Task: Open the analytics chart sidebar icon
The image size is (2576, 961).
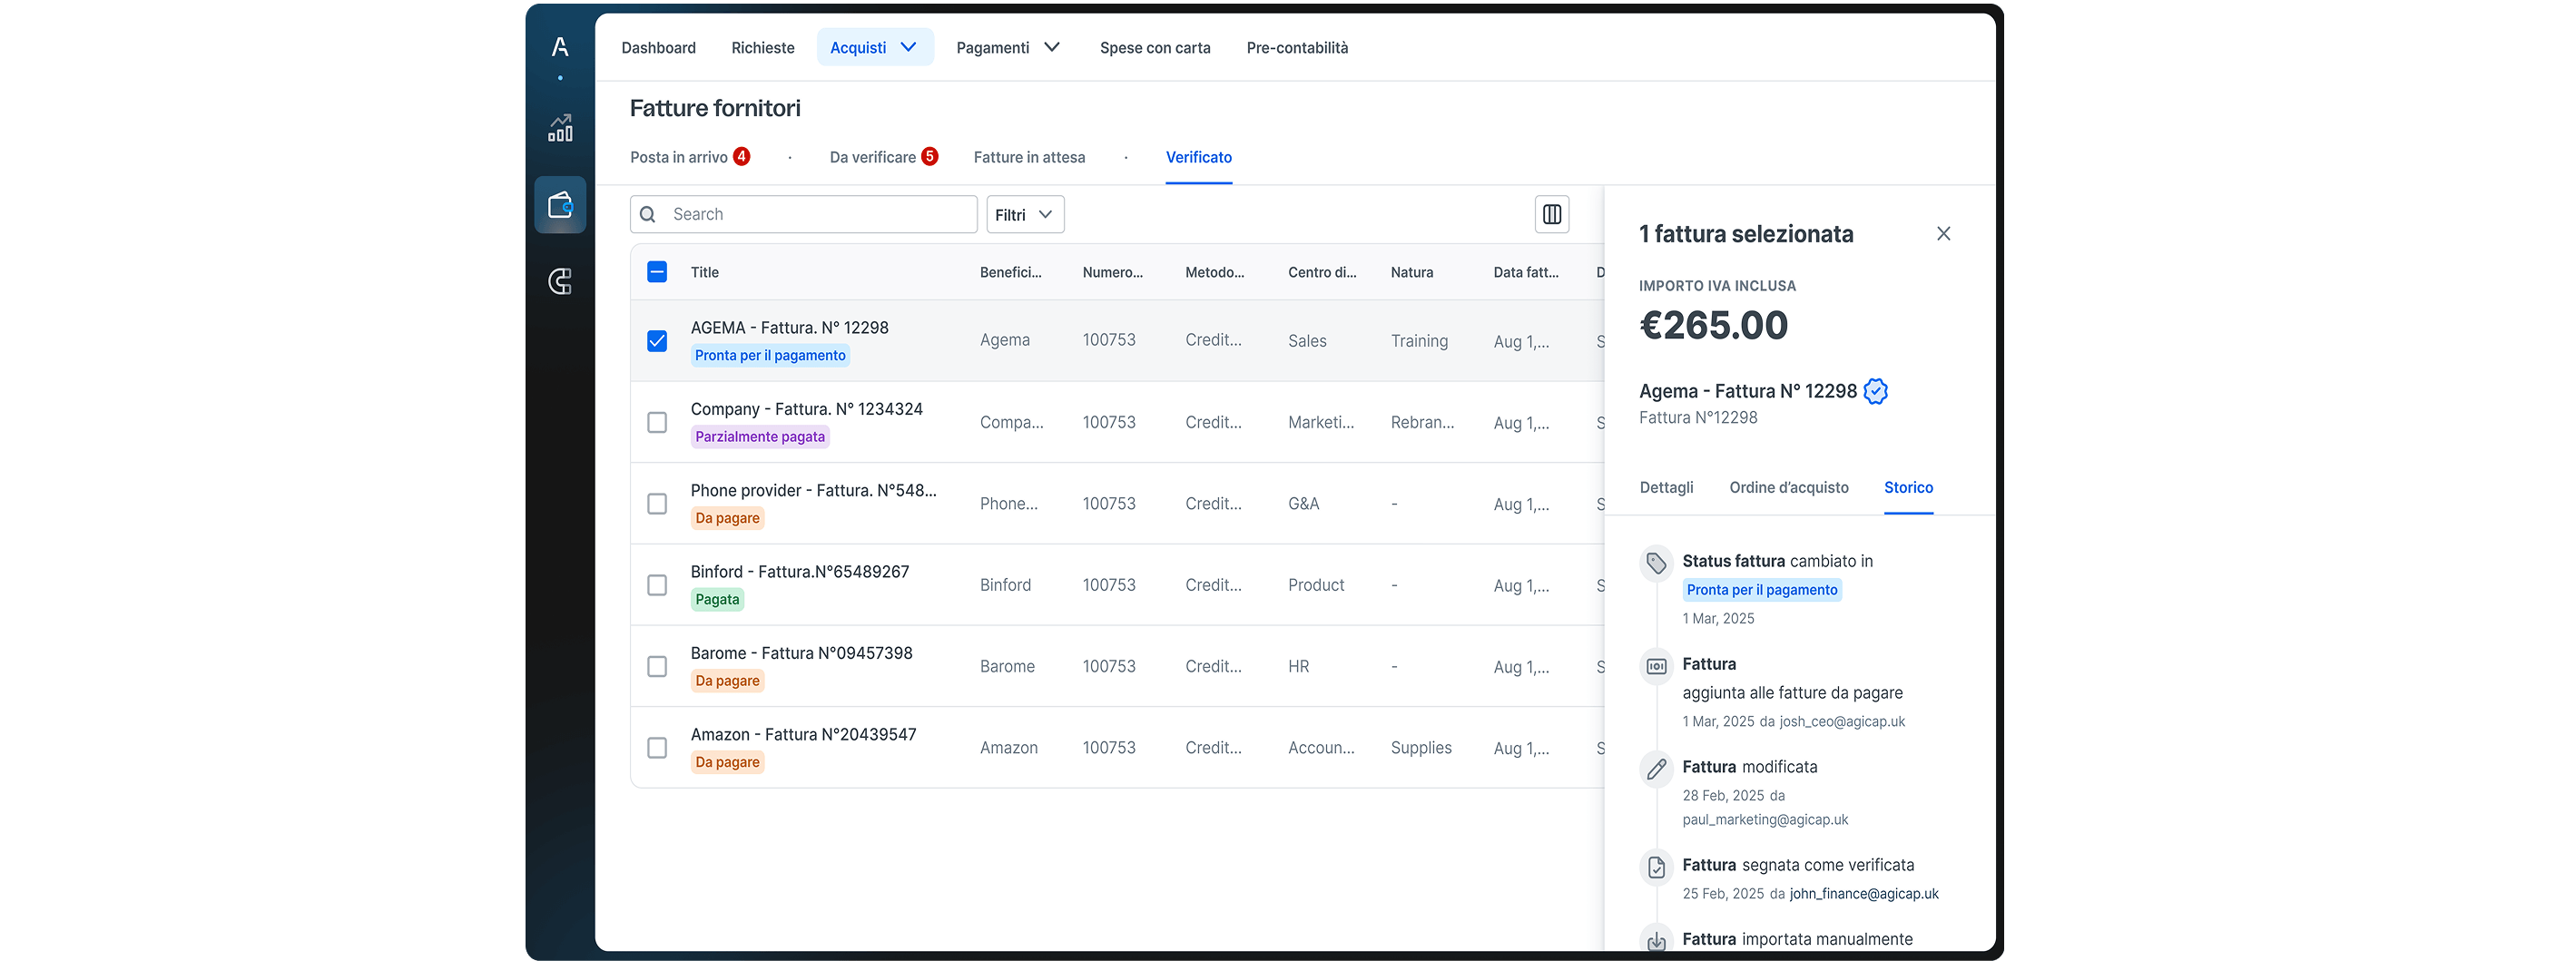Action: click(560, 128)
